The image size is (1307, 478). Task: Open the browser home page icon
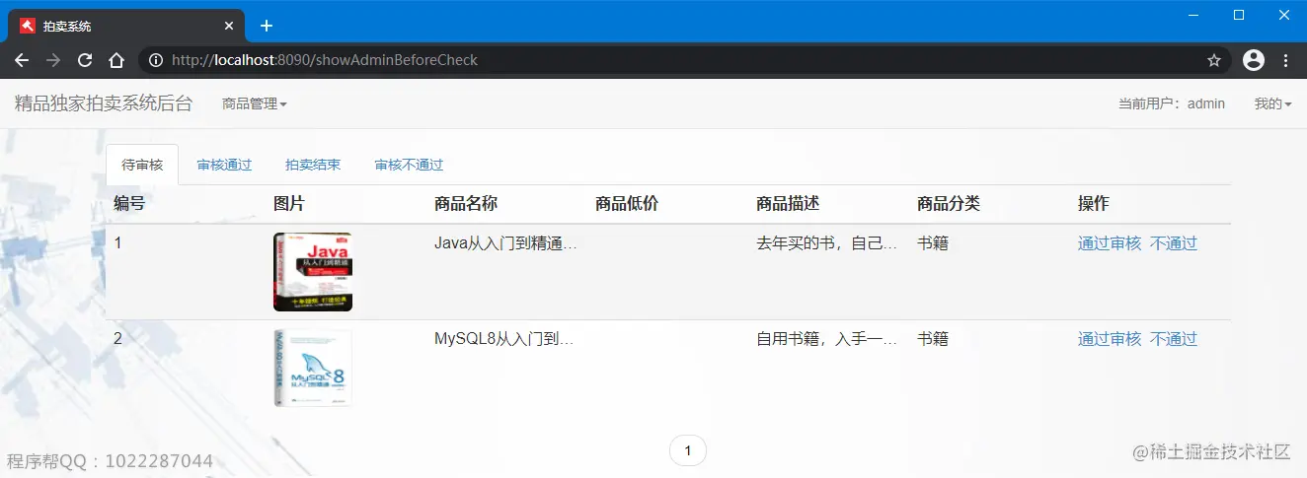click(x=116, y=60)
